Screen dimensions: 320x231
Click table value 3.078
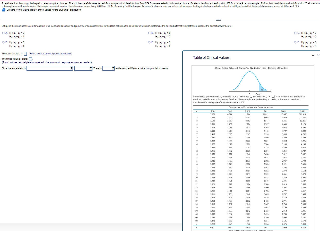213,114
